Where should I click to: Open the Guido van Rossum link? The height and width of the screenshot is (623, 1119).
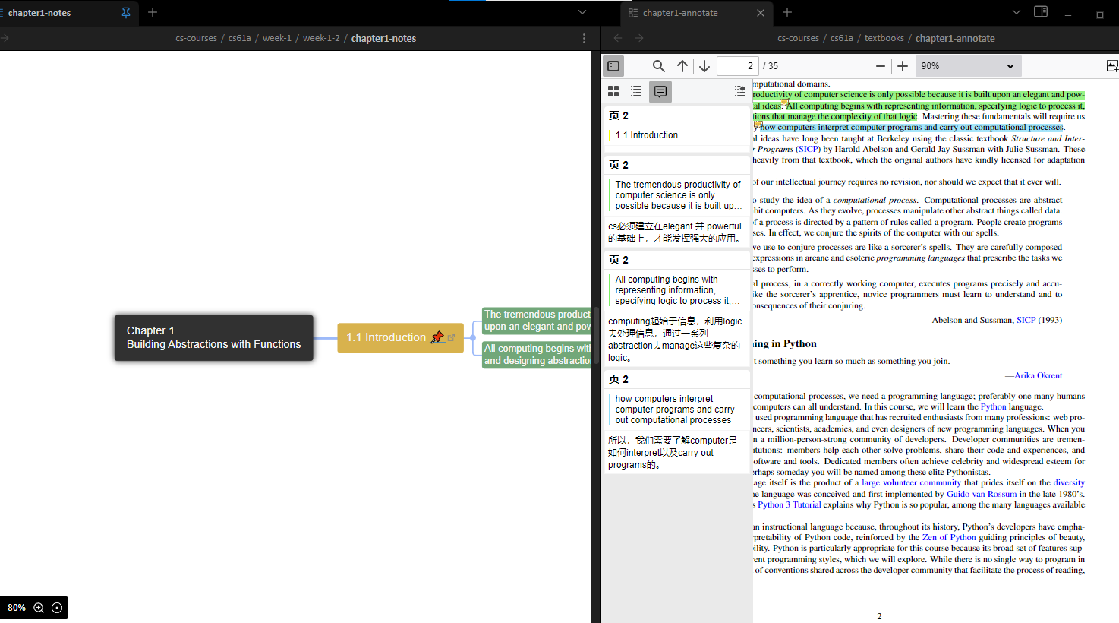tap(981, 494)
